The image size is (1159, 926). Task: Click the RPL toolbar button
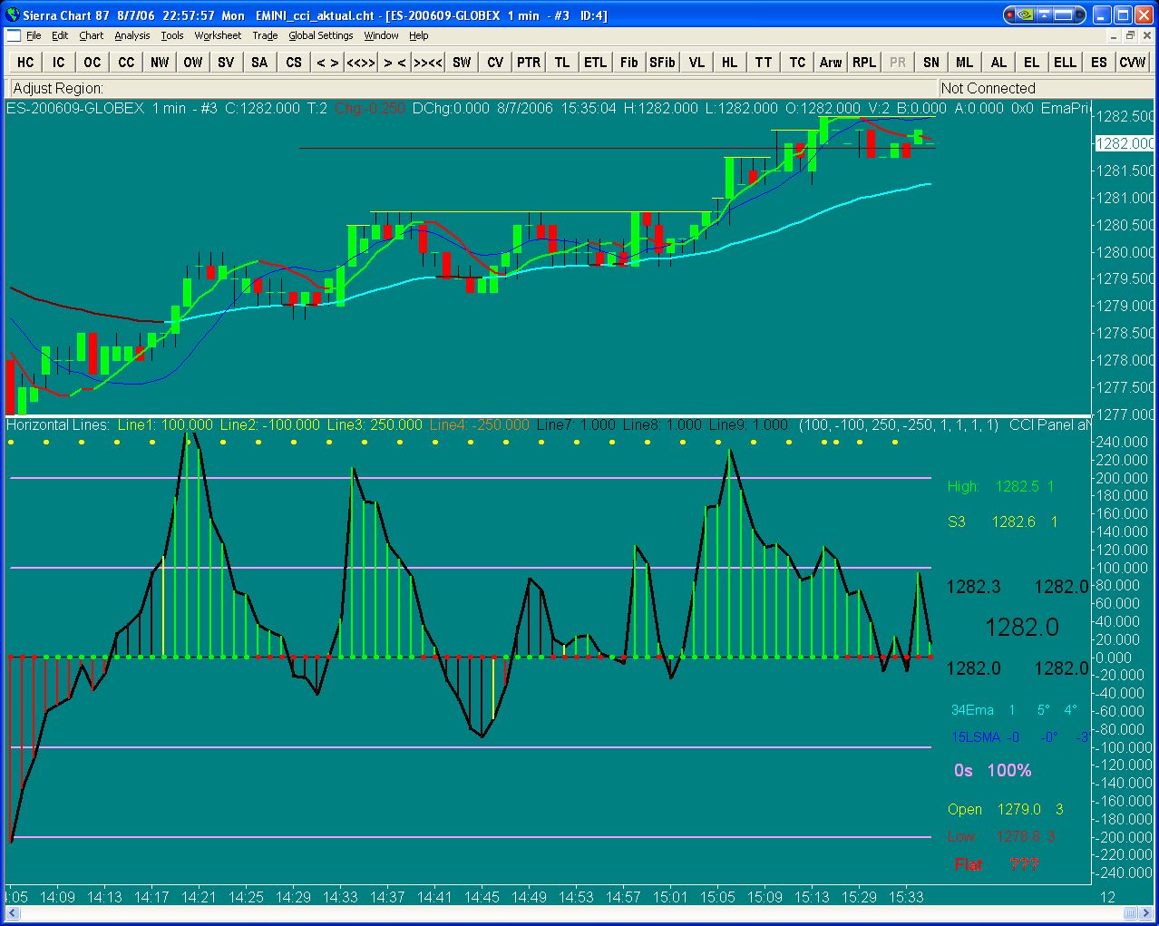pos(864,62)
